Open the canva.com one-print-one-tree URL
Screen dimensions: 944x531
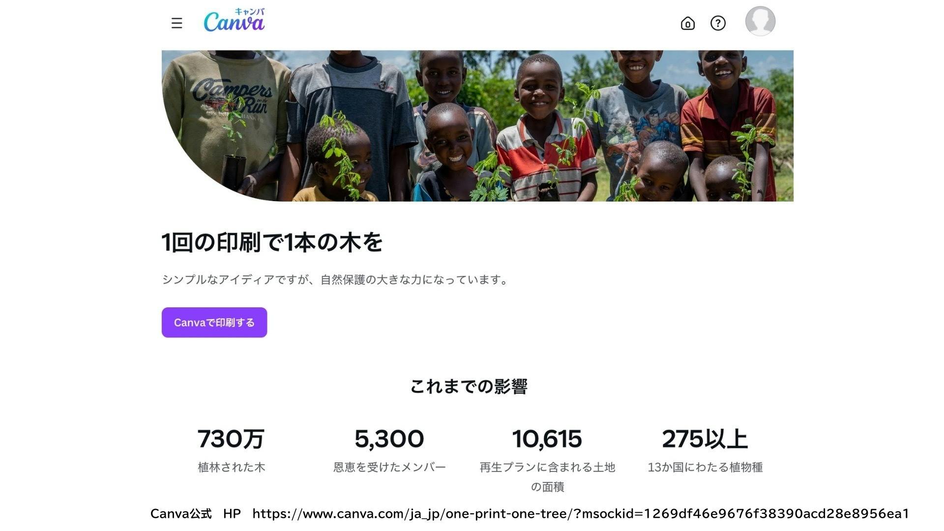pos(581,514)
